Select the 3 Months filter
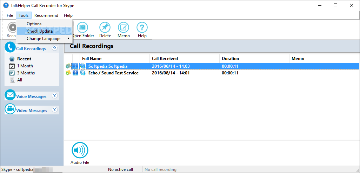 pyautogui.click(x=26, y=73)
